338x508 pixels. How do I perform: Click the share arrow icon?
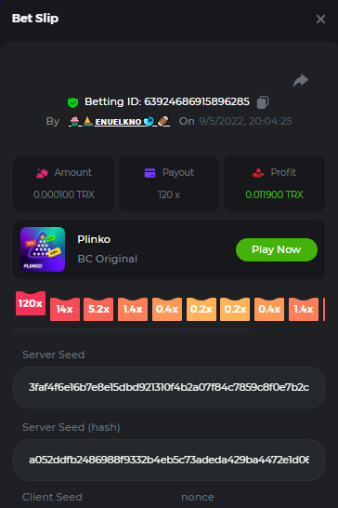point(301,80)
